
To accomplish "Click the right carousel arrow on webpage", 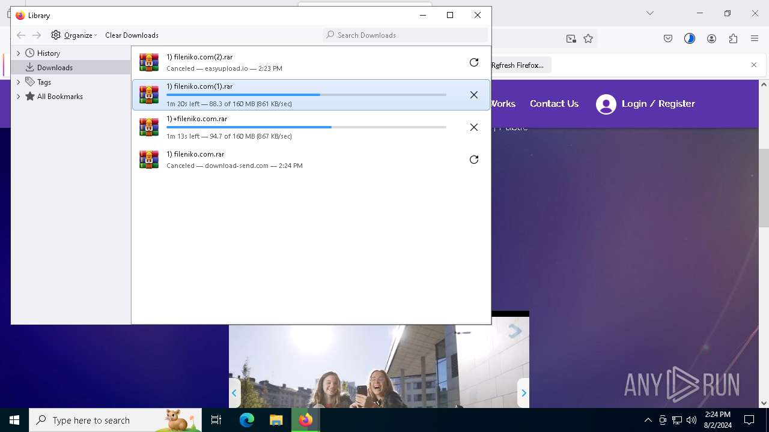I will click(x=523, y=393).
